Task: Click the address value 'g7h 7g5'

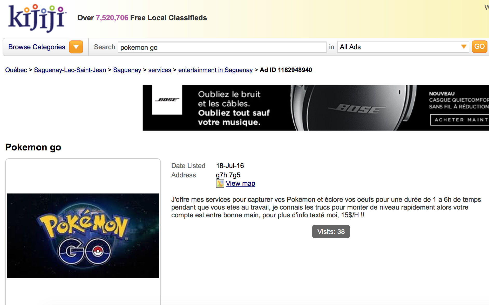Action: [228, 175]
